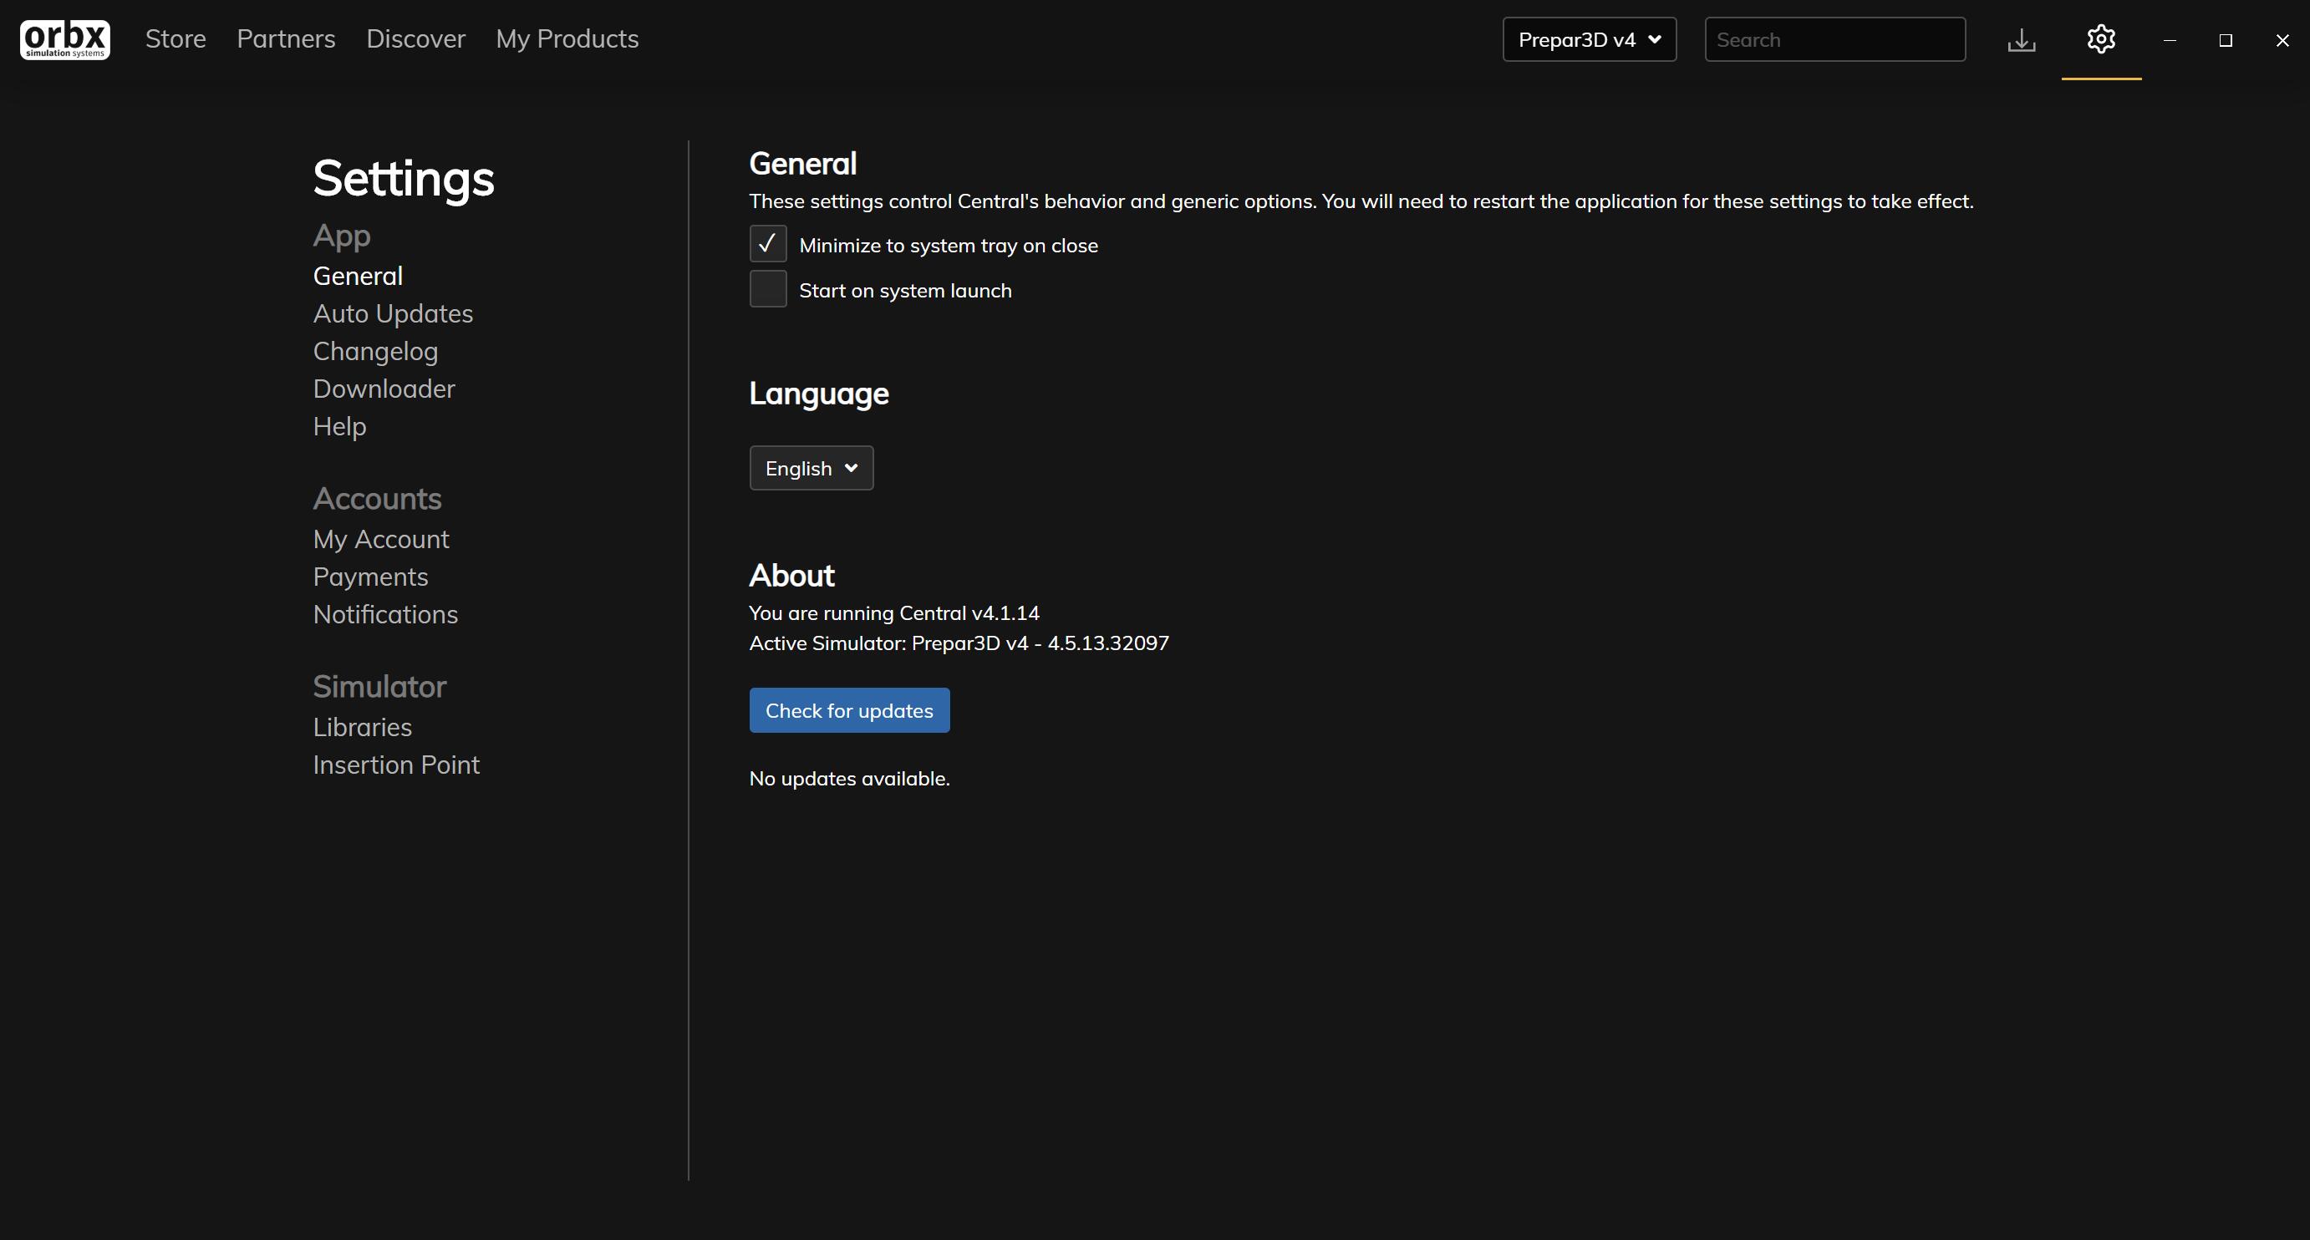Click the No updates available message
Viewport: 2310px width, 1240px height.
click(x=849, y=778)
